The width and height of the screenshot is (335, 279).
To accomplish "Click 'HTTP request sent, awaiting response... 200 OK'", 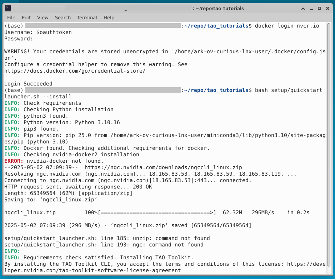I will click(78, 187).
